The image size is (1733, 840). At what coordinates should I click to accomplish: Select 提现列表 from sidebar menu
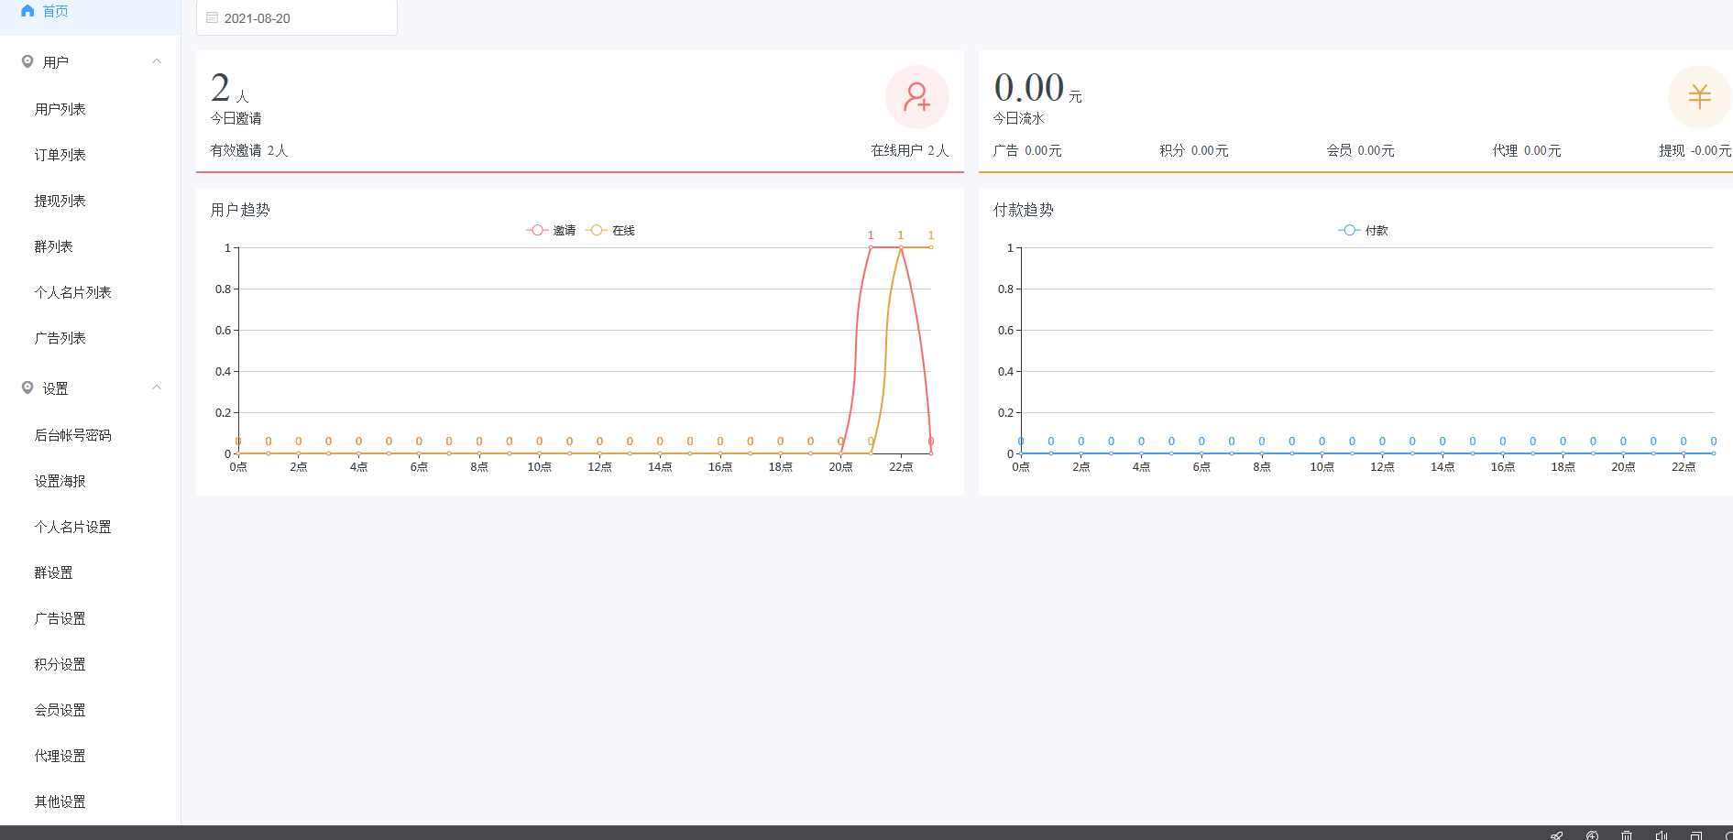60,201
